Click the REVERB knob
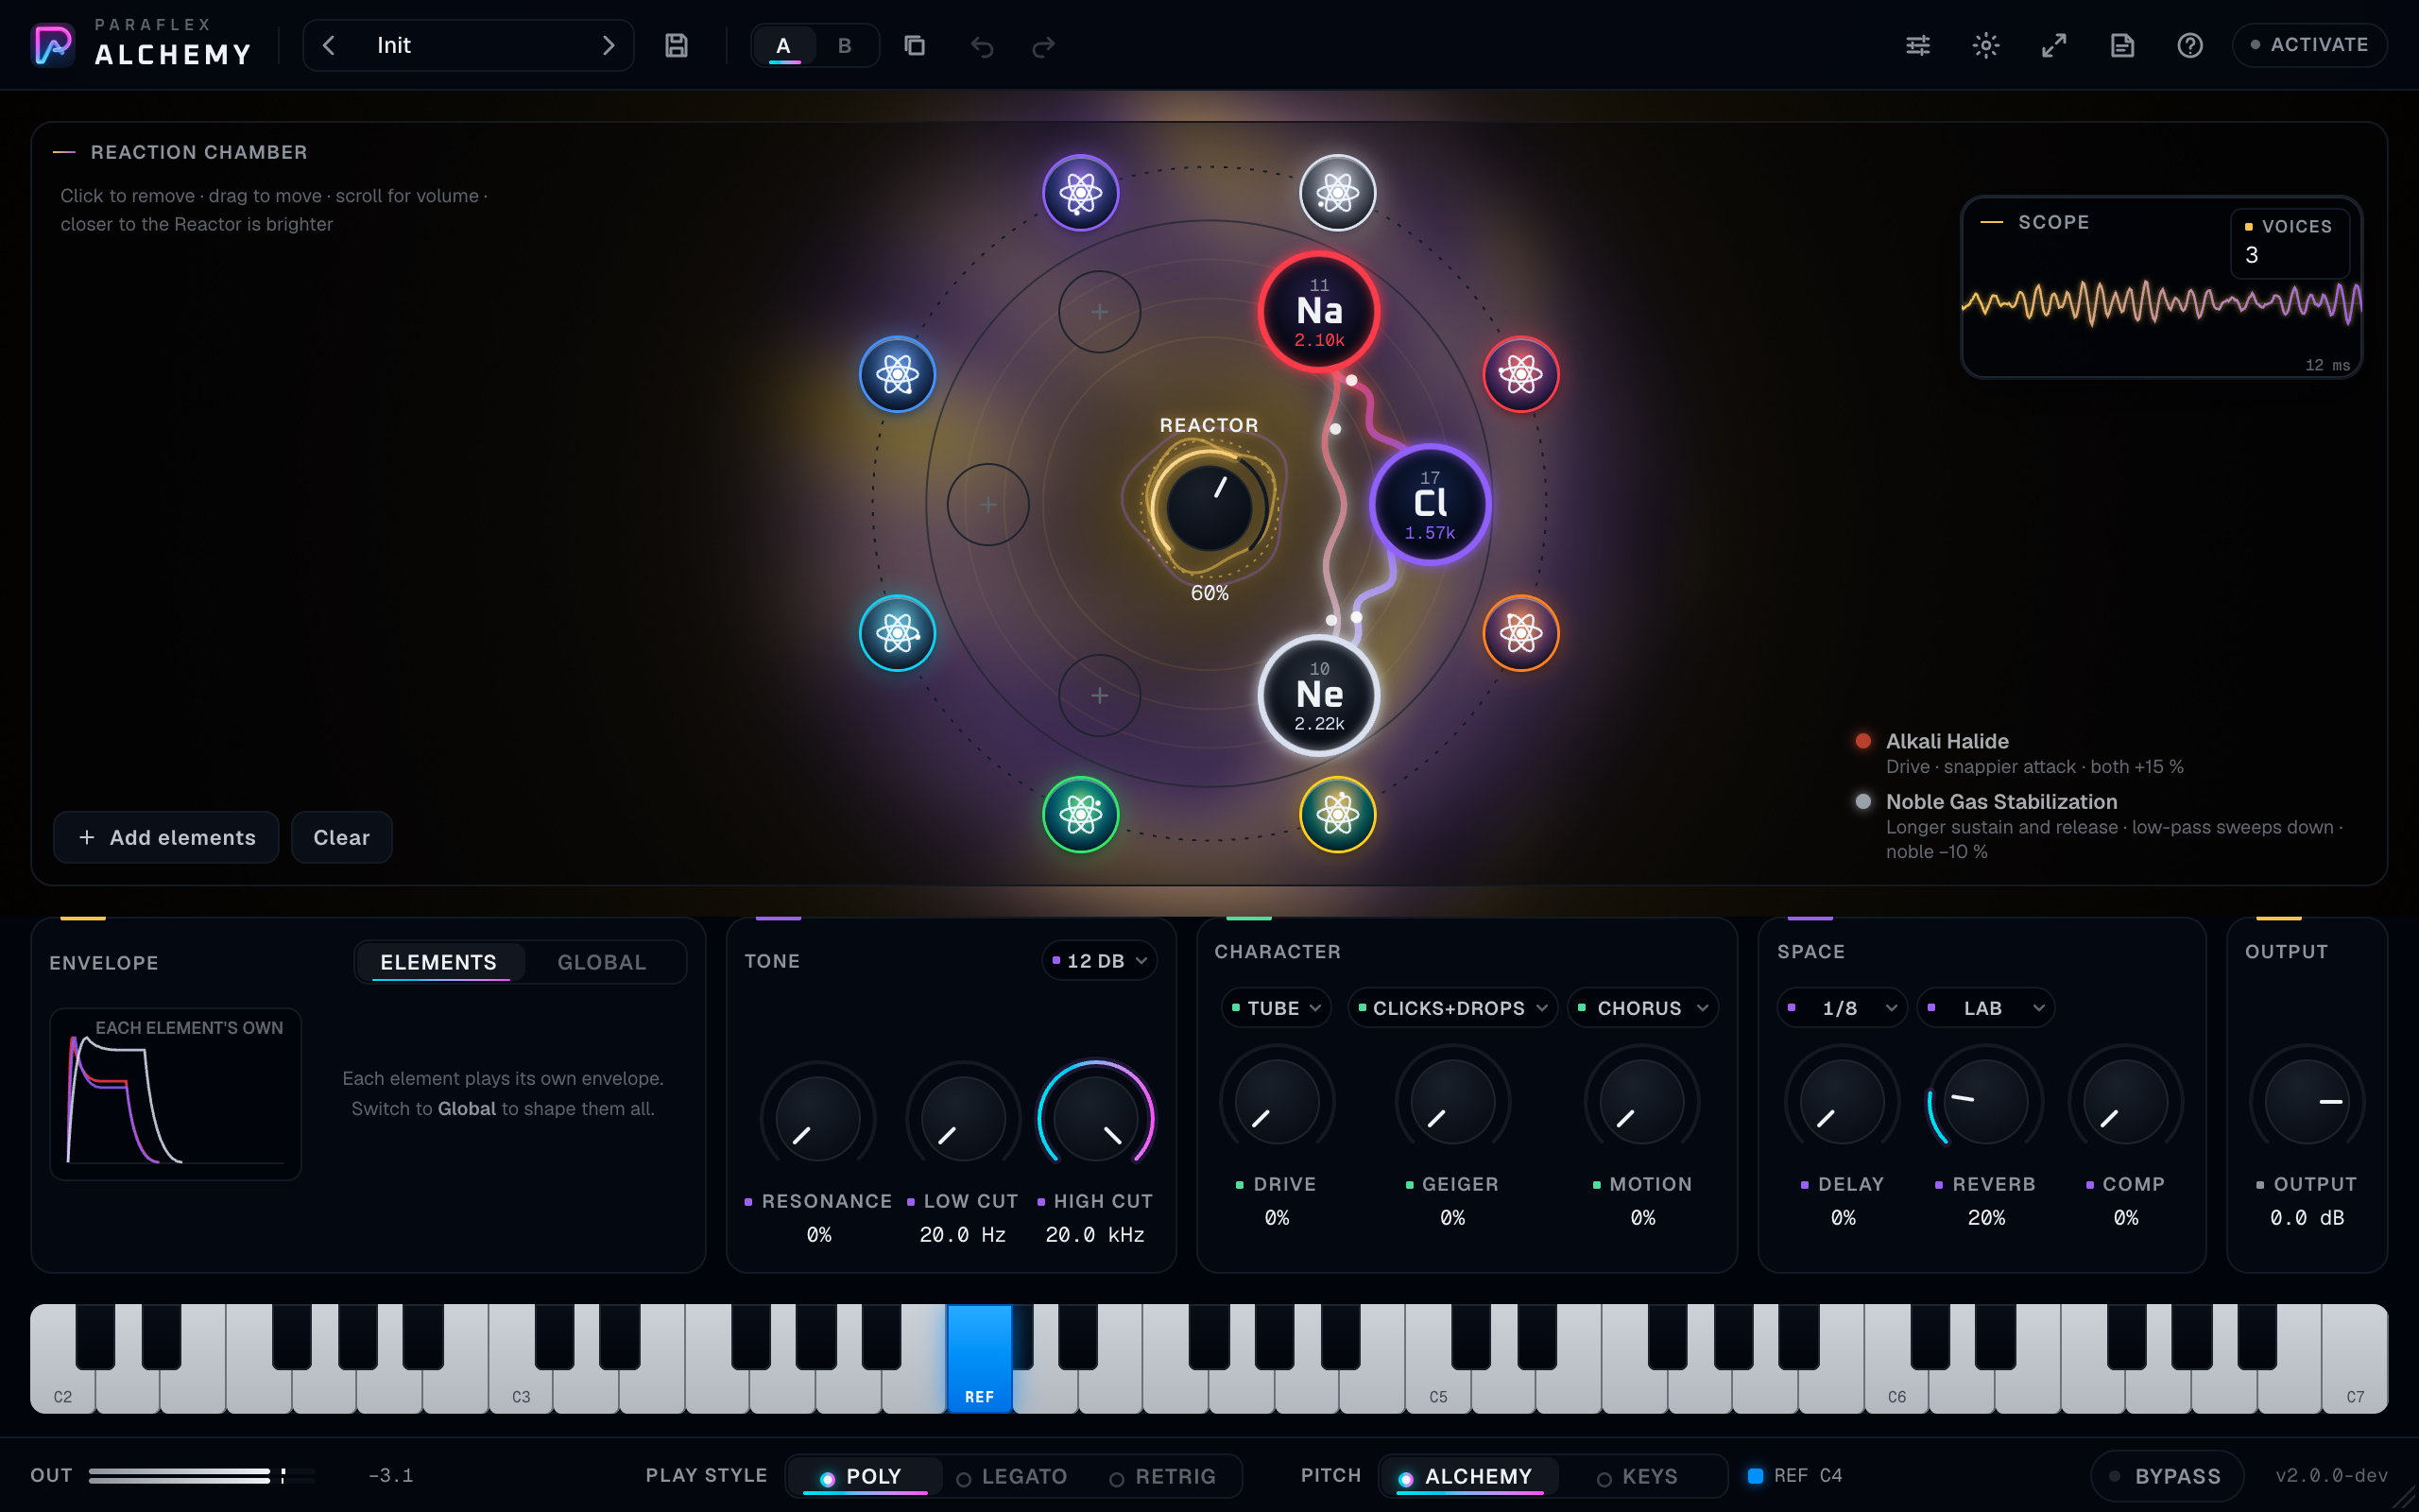The width and height of the screenshot is (2419, 1512). pos(1985,1102)
